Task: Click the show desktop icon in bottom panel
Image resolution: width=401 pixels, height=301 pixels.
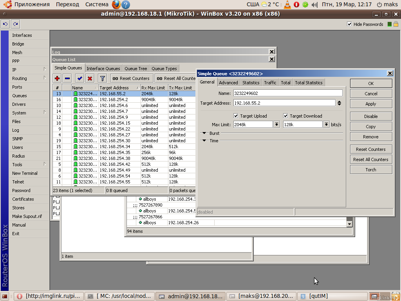Action: [5, 296]
